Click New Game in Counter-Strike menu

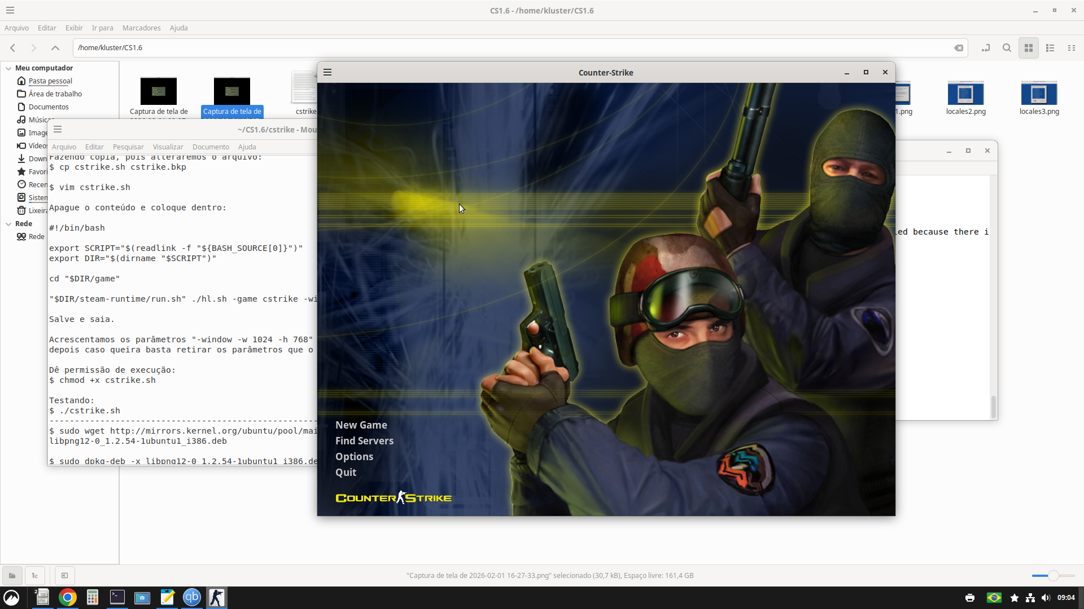[x=361, y=425]
